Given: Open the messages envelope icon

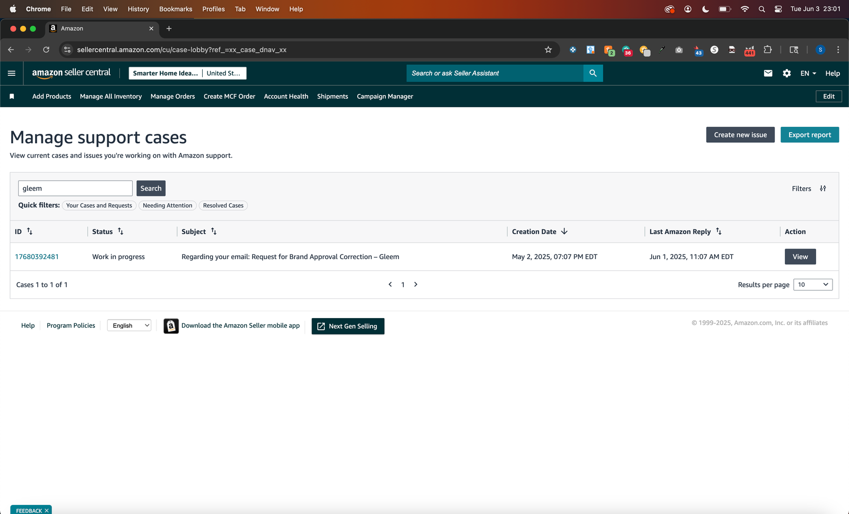Looking at the screenshot, I should point(768,73).
